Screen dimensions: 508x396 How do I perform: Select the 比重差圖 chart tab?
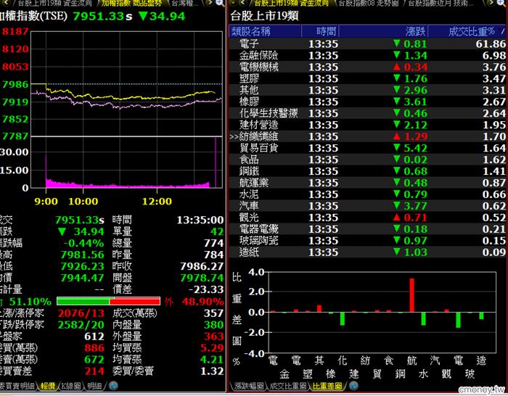click(x=327, y=386)
